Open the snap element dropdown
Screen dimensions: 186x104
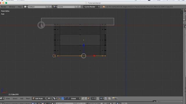coord(102,99)
